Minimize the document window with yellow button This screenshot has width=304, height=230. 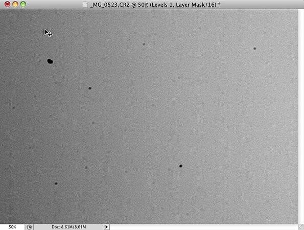[x=15, y=4]
